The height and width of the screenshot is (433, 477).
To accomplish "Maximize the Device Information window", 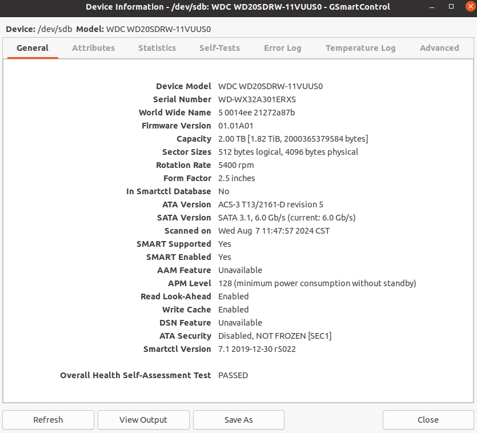I will [451, 6].
